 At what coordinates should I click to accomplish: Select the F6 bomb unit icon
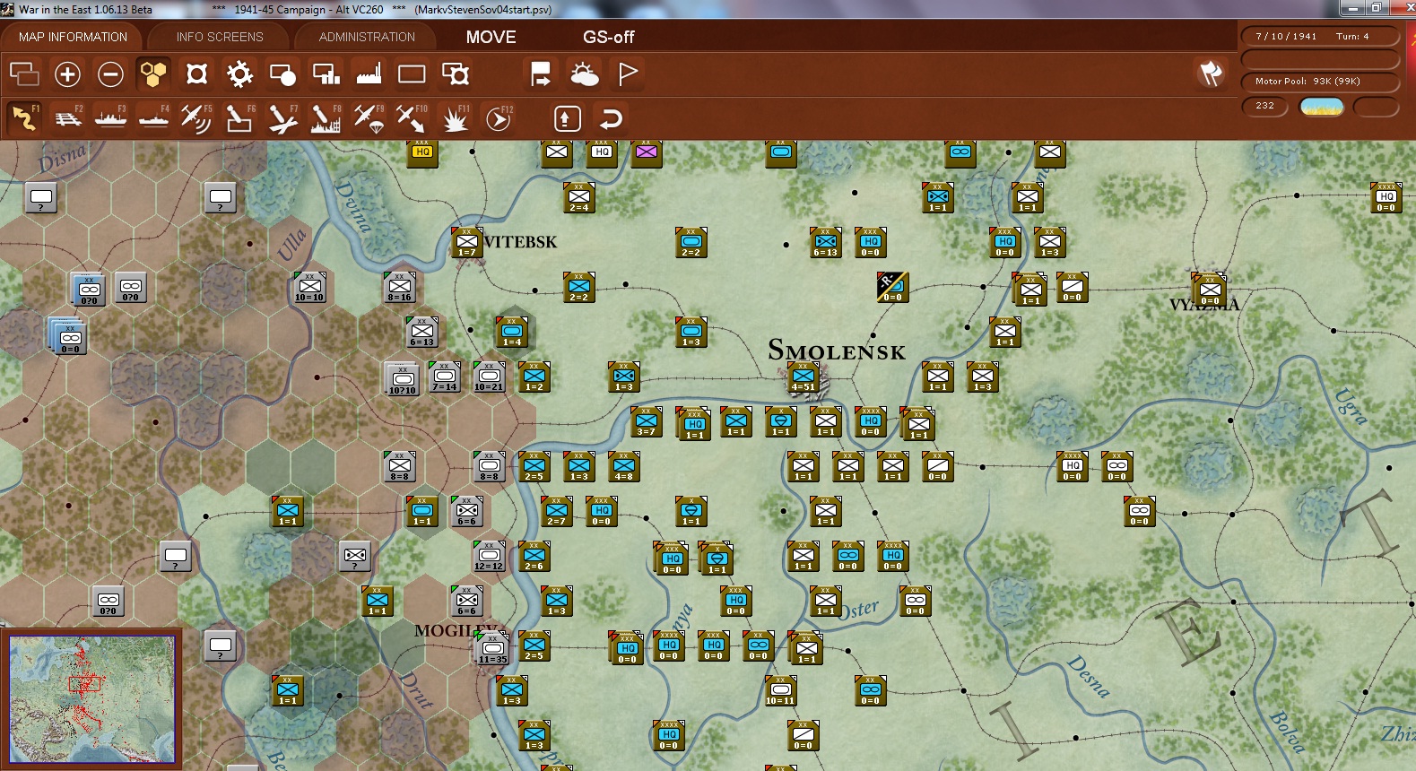click(239, 118)
